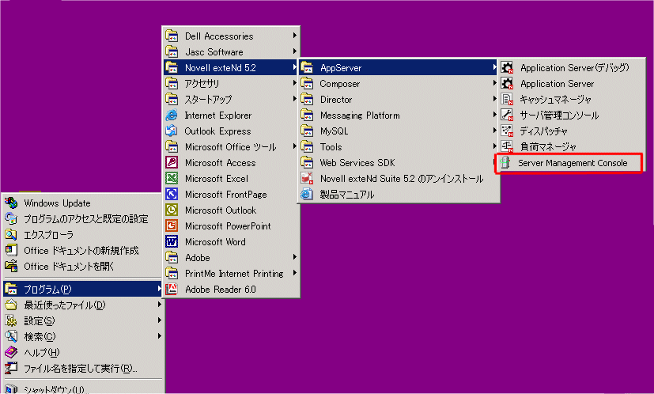Expand the アクセサリ submenu arrow

click(294, 84)
